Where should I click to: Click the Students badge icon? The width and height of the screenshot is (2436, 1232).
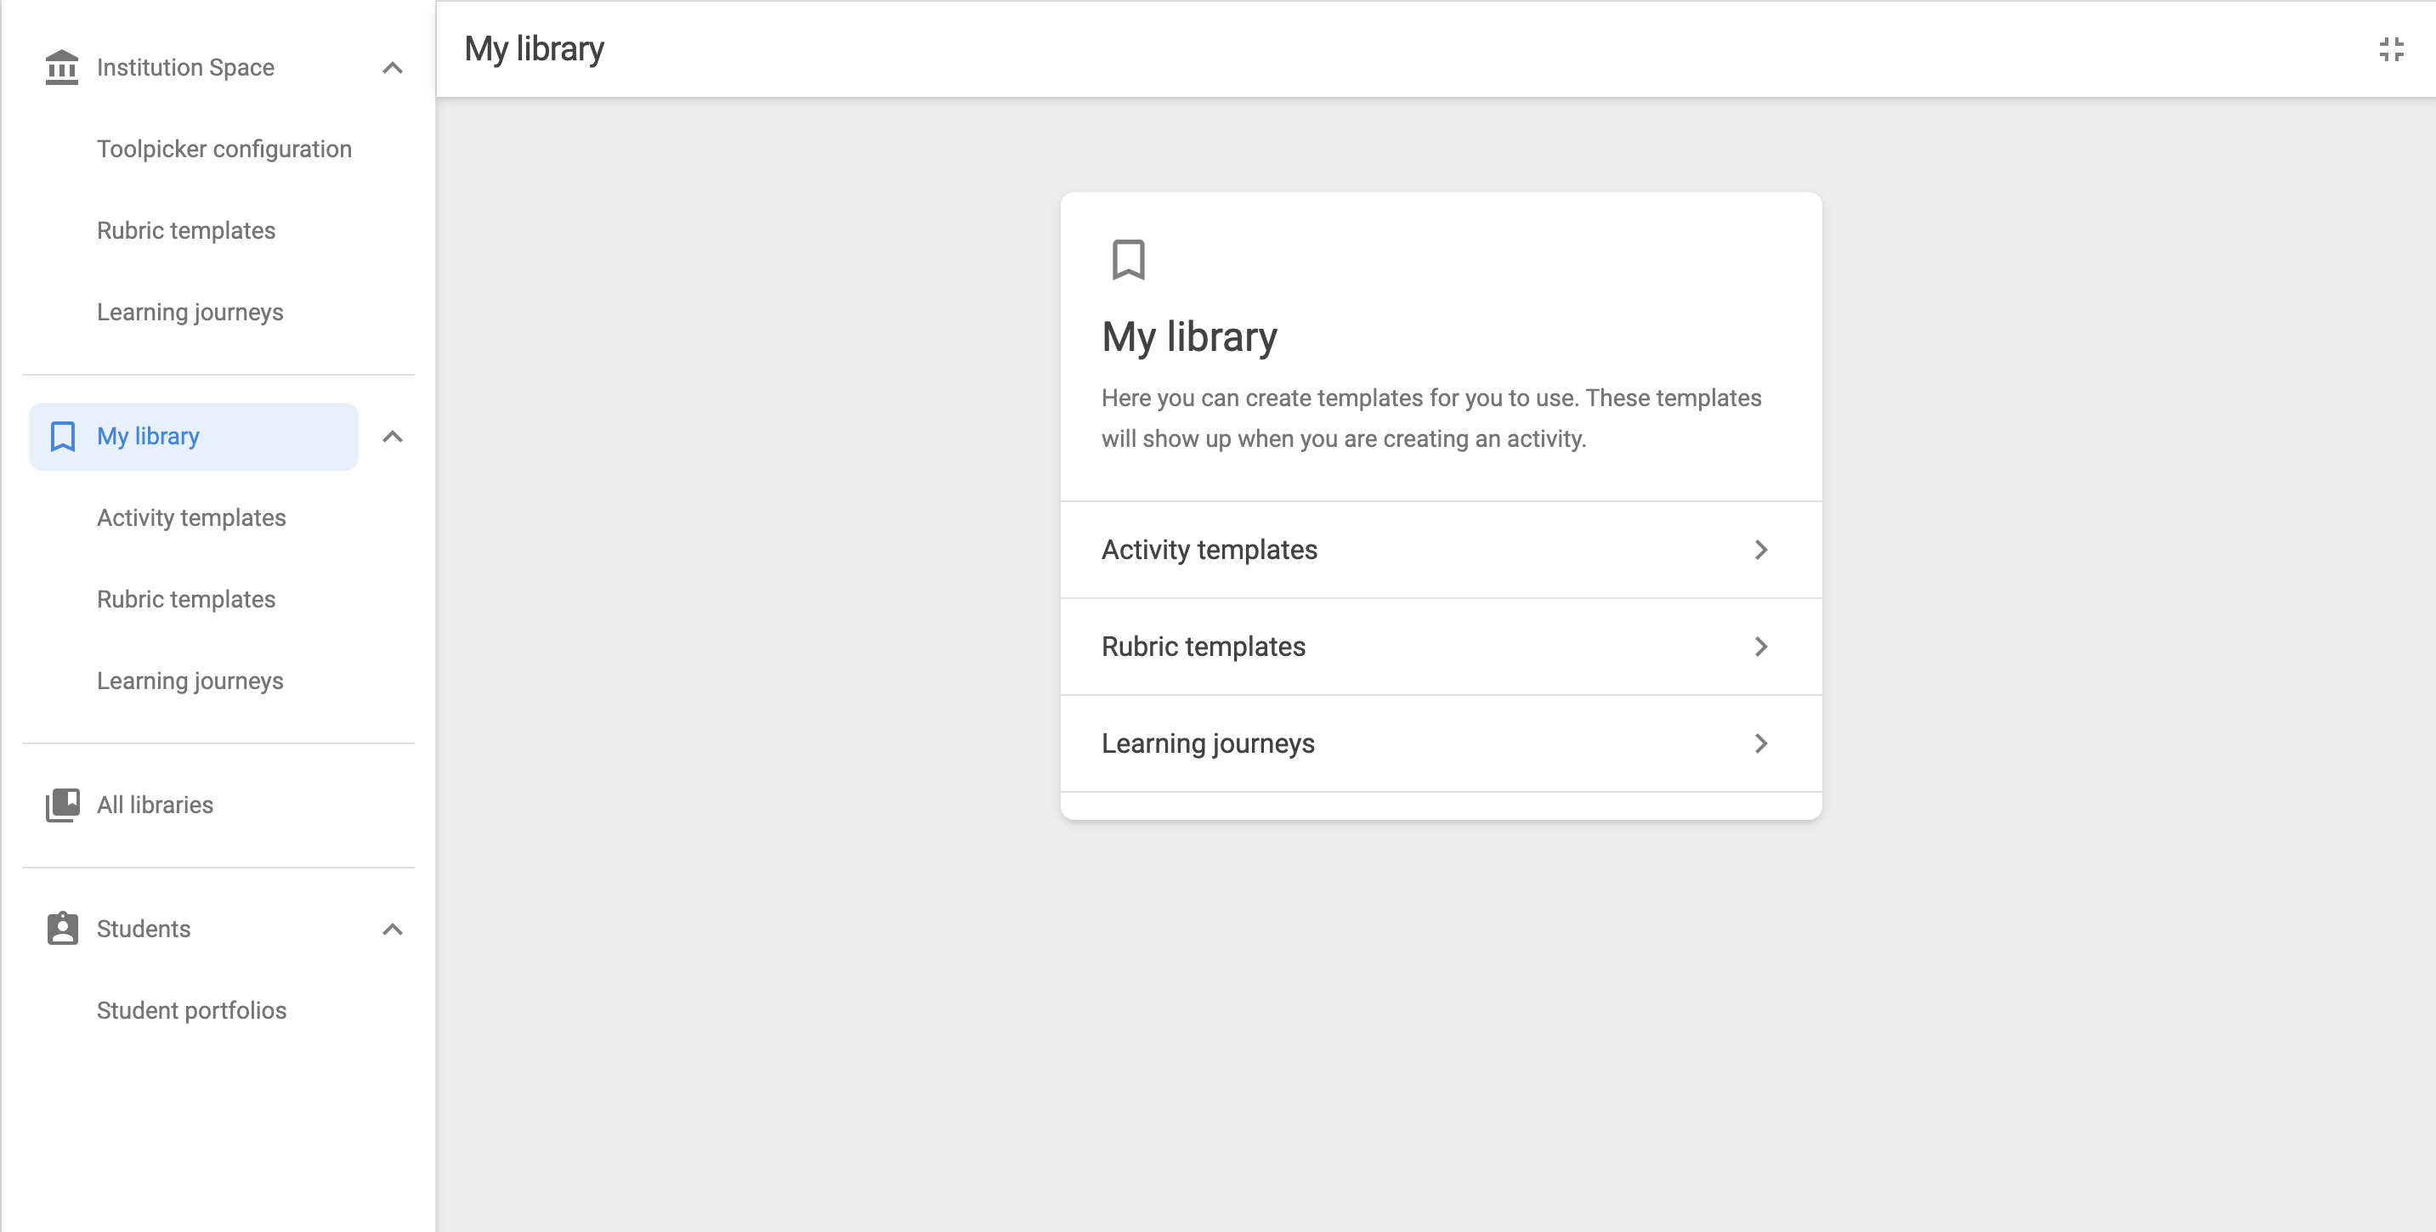coord(62,929)
